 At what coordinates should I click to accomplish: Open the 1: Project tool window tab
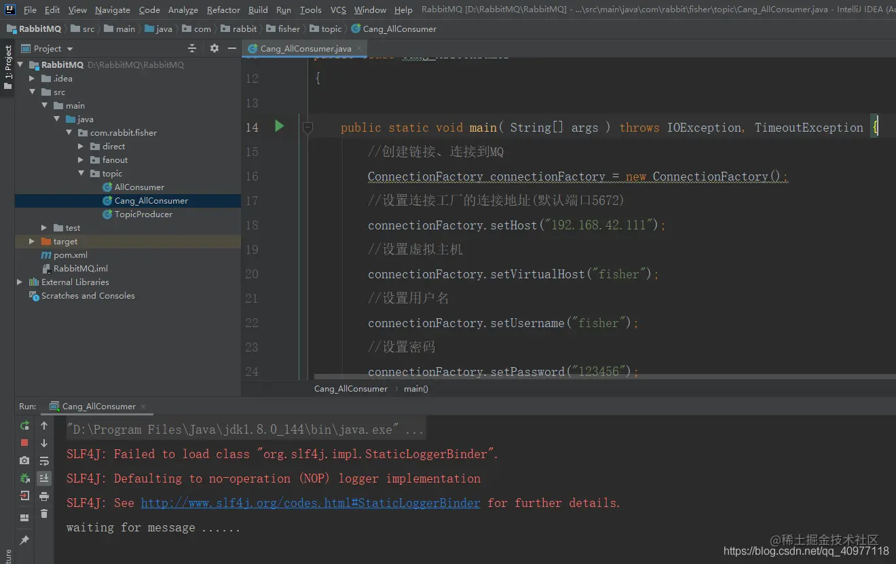coord(7,68)
